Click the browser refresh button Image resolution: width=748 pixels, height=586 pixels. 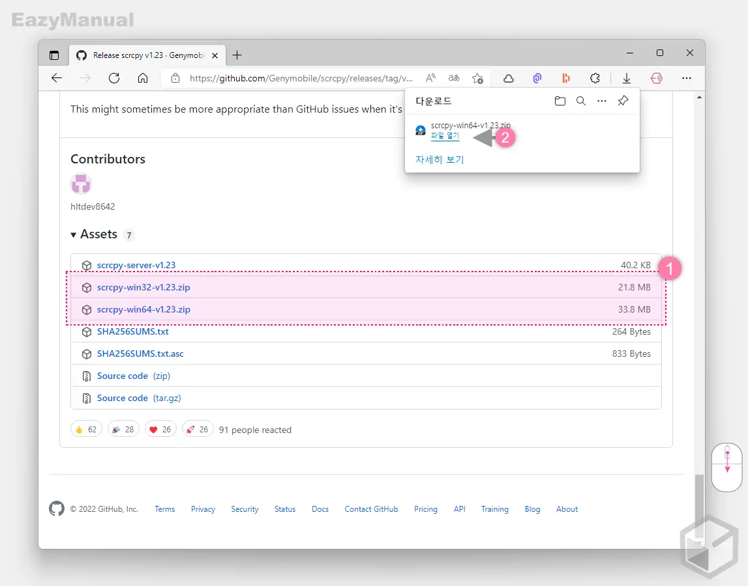[114, 78]
